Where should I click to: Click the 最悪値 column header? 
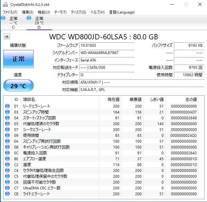tap(135, 99)
